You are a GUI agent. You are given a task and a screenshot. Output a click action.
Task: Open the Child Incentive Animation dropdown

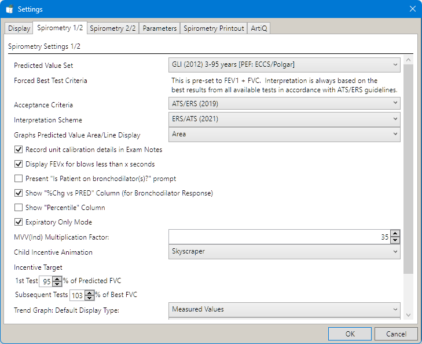[284, 252]
